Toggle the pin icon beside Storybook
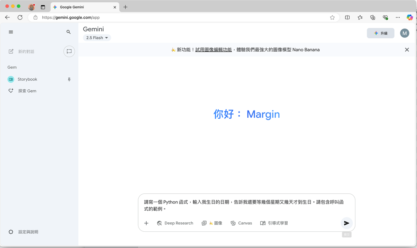 coord(69,79)
